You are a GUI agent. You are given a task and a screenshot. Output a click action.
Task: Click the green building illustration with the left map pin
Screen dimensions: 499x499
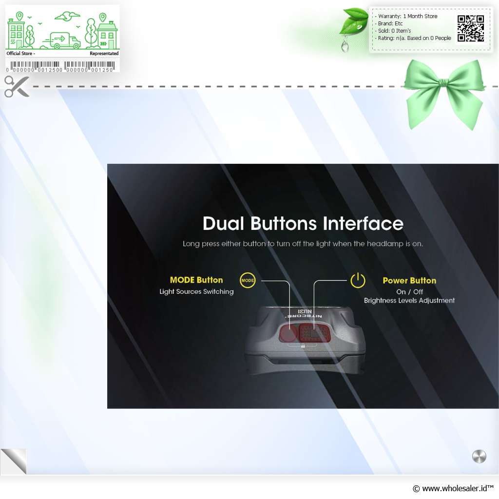tap(16, 31)
